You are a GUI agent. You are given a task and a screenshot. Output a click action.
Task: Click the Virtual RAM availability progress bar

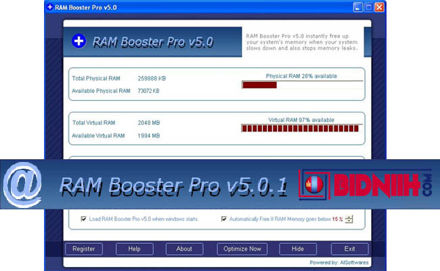point(302,128)
